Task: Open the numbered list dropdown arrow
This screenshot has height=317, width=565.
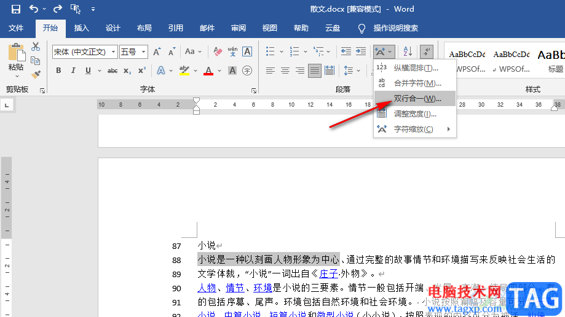Action: tap(306, 52)
